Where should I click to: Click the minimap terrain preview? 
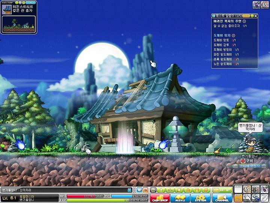click(x=19, y=24)
